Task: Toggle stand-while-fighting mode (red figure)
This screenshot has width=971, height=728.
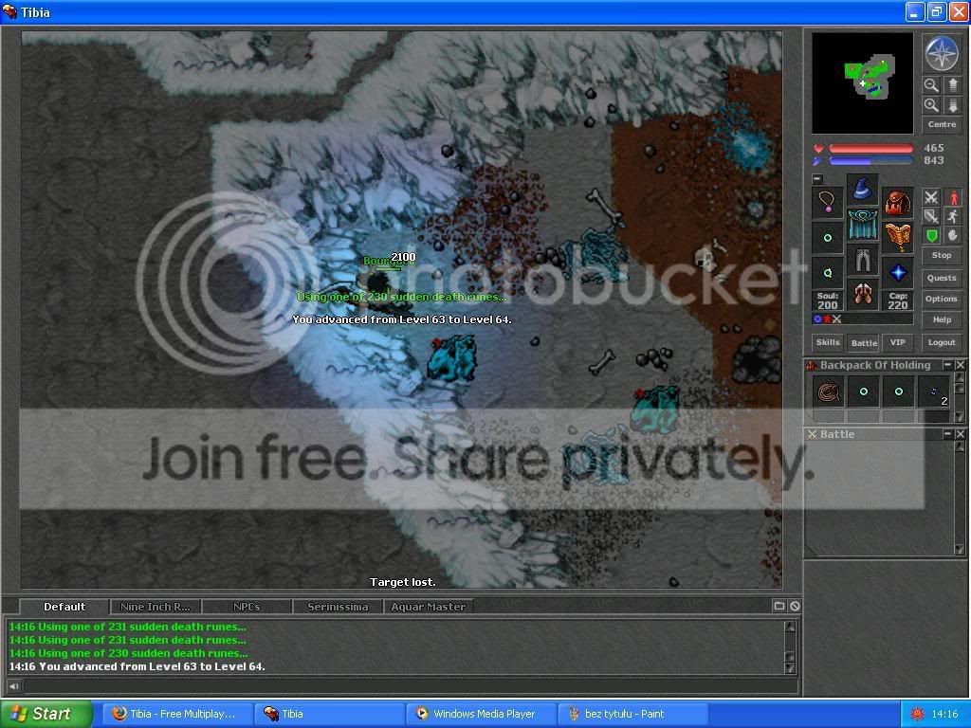Action: pyautogui.click(x=952, y=197)
